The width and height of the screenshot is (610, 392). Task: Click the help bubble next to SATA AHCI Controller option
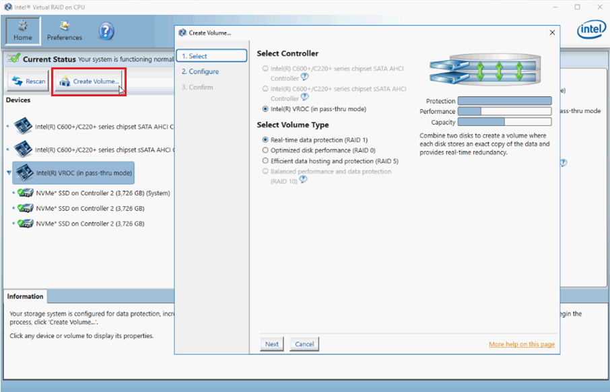coord(305,77)
